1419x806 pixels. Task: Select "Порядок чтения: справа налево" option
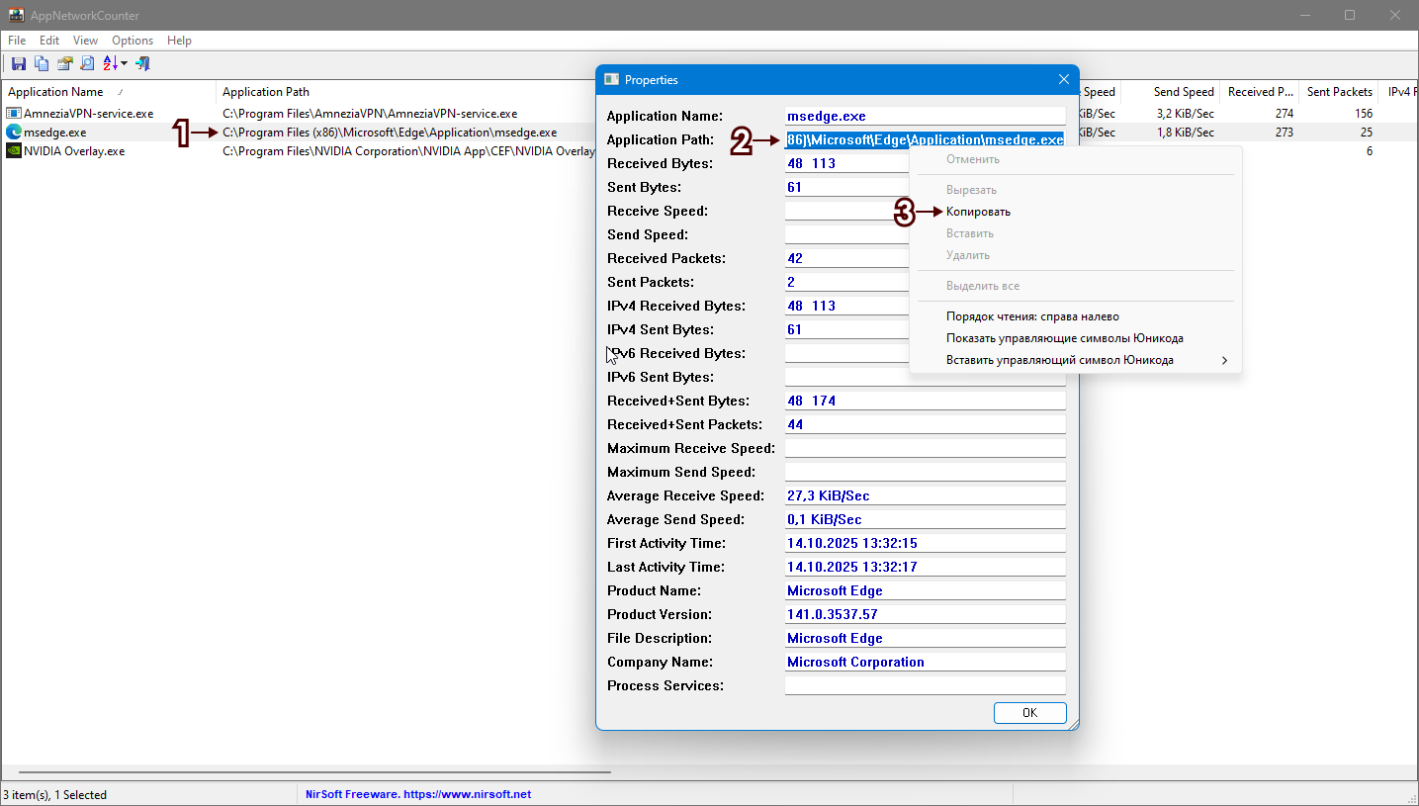(x=1032, y=316)
